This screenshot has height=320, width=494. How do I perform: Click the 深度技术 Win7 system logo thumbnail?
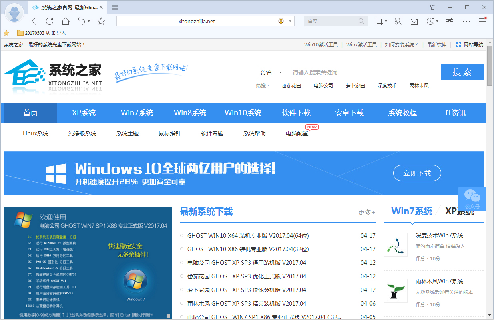[396, 244]
